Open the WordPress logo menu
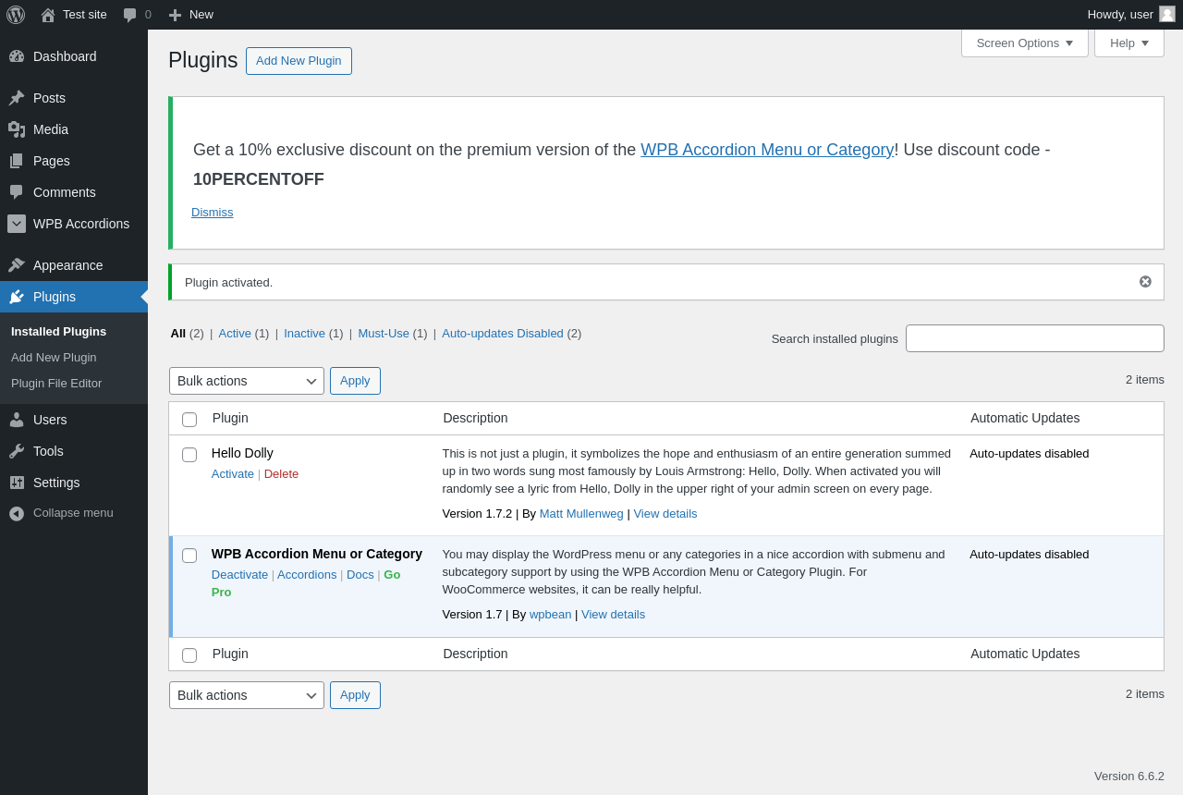This screenshot has width=1183, height=795. [x=16, y=15]
